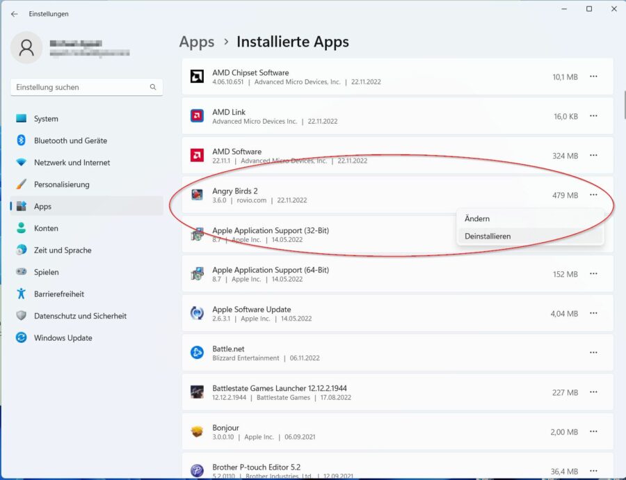Viewport: 626px width, 480px height.
Task: Open the options menu for Apple Application Support (64-Bit)
Action: 593,273
